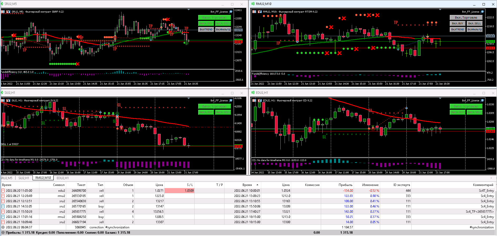Click the table icon in the RMU2,M10 chart

[x=254, y=12]
